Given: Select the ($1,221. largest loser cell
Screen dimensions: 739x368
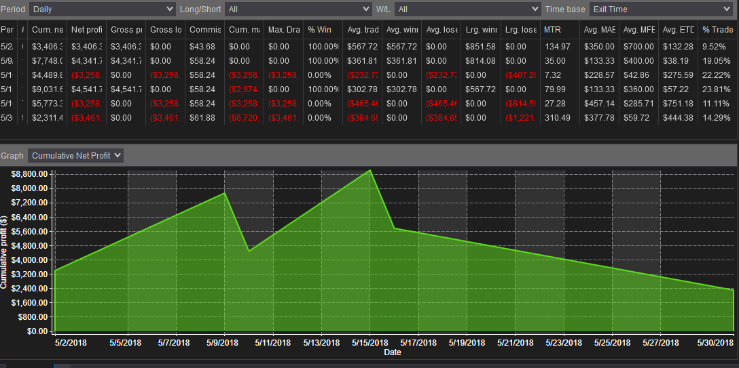Looking at the screenshot, I should click(x=520, y=117).
